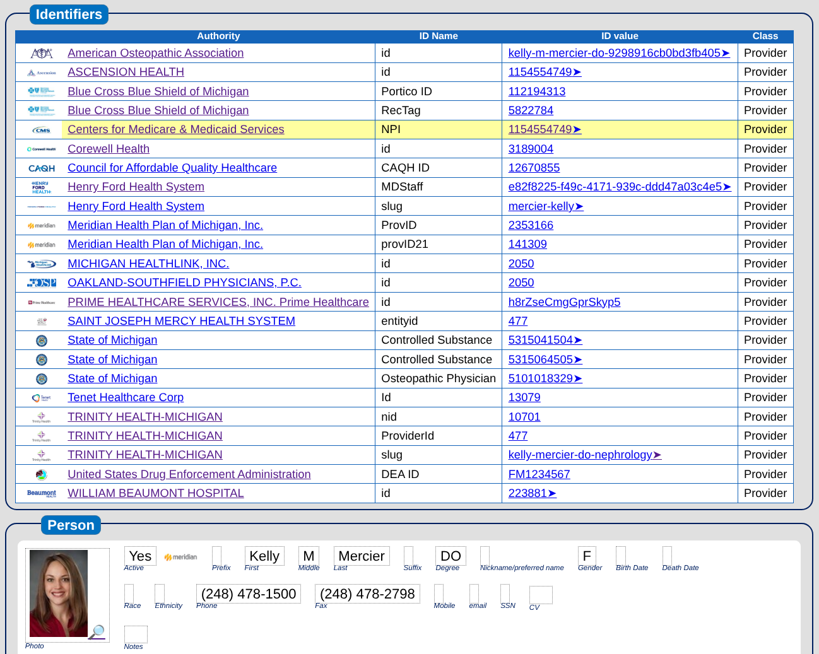Click the Gender field showing F
This screenshot has height=654, width=819.
(587, 556)
